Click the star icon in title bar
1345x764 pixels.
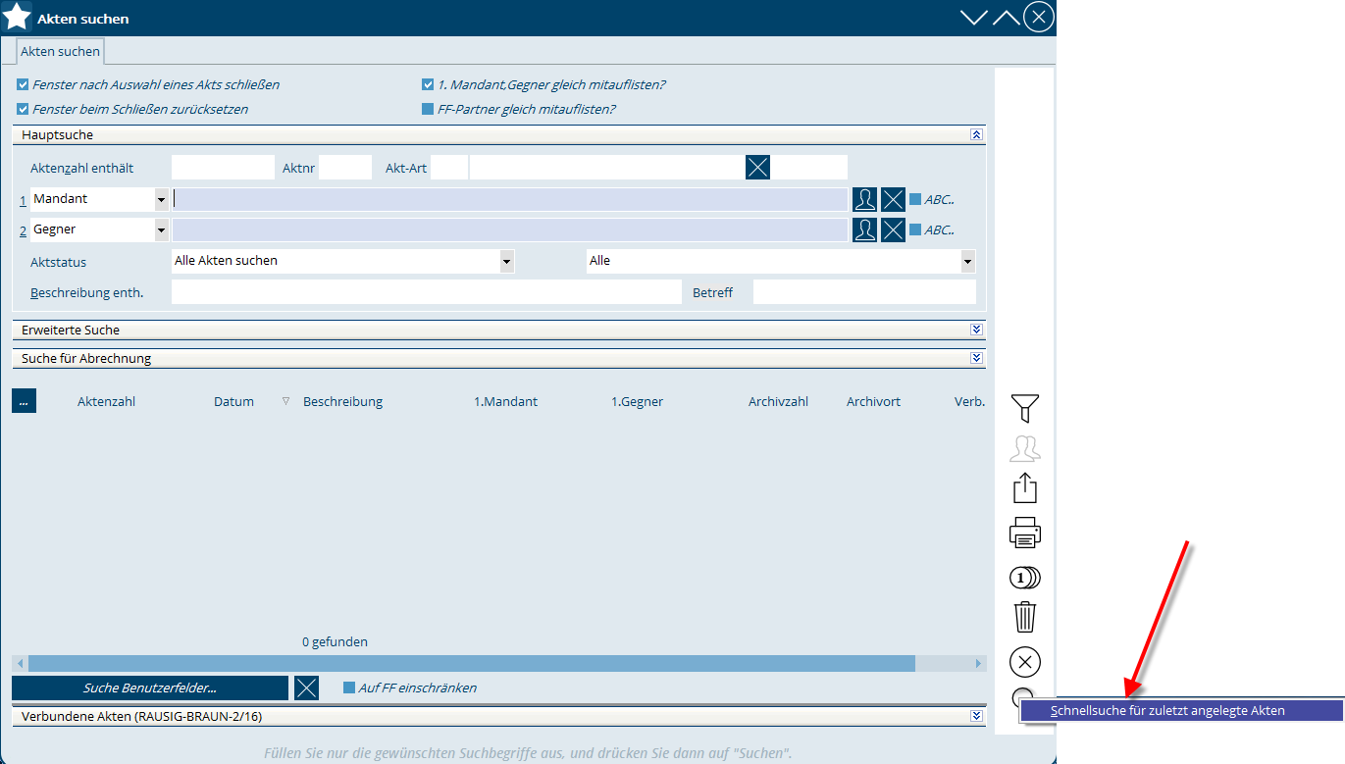17,17
